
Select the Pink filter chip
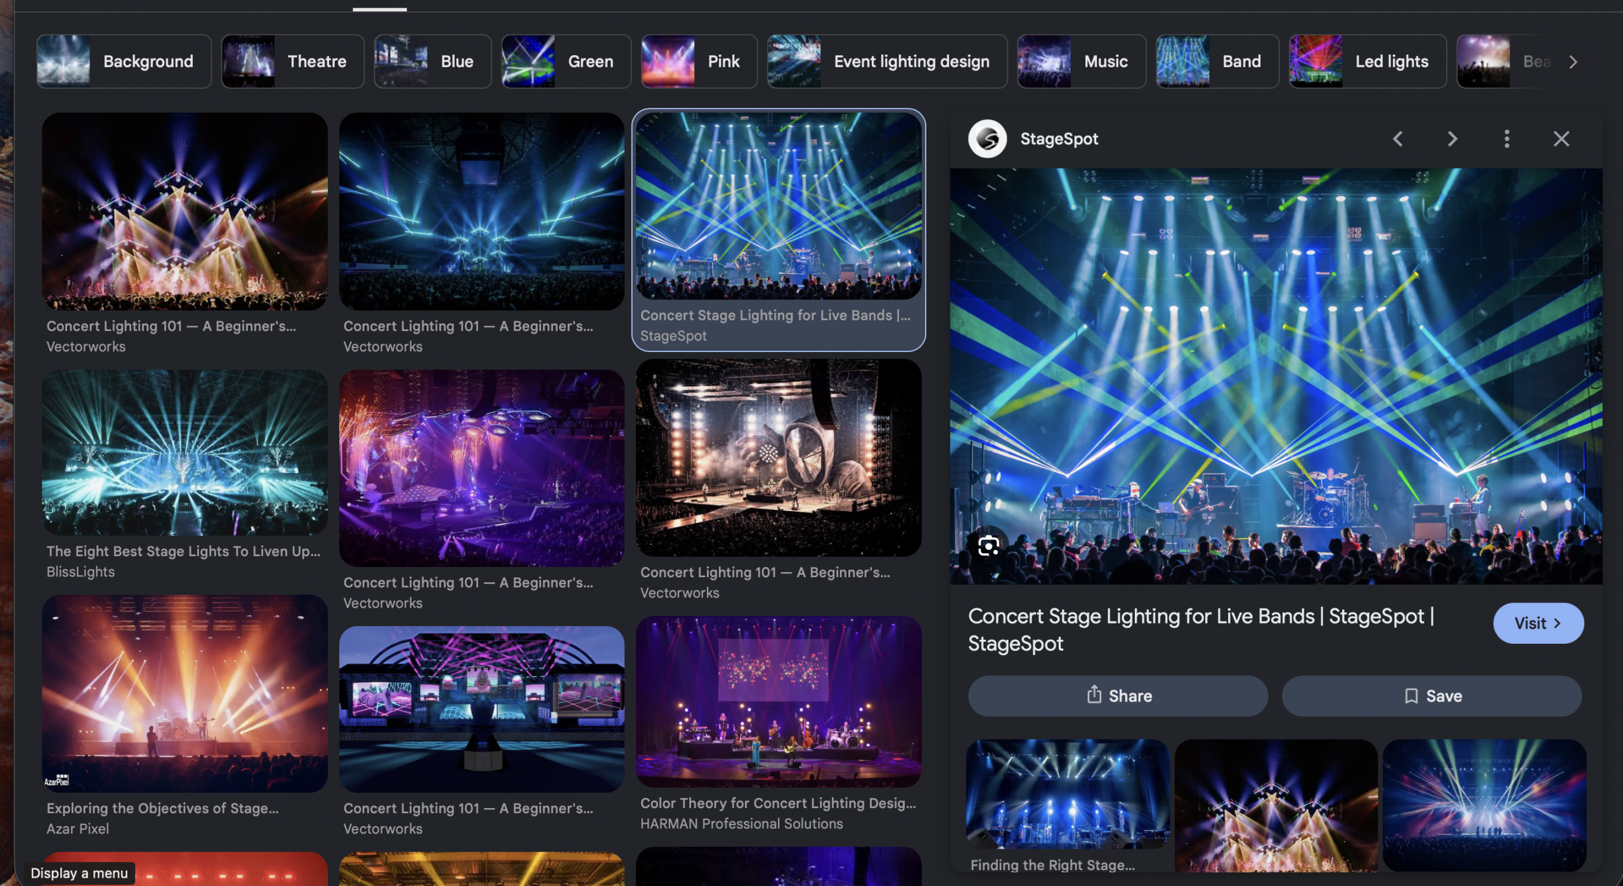699,62
